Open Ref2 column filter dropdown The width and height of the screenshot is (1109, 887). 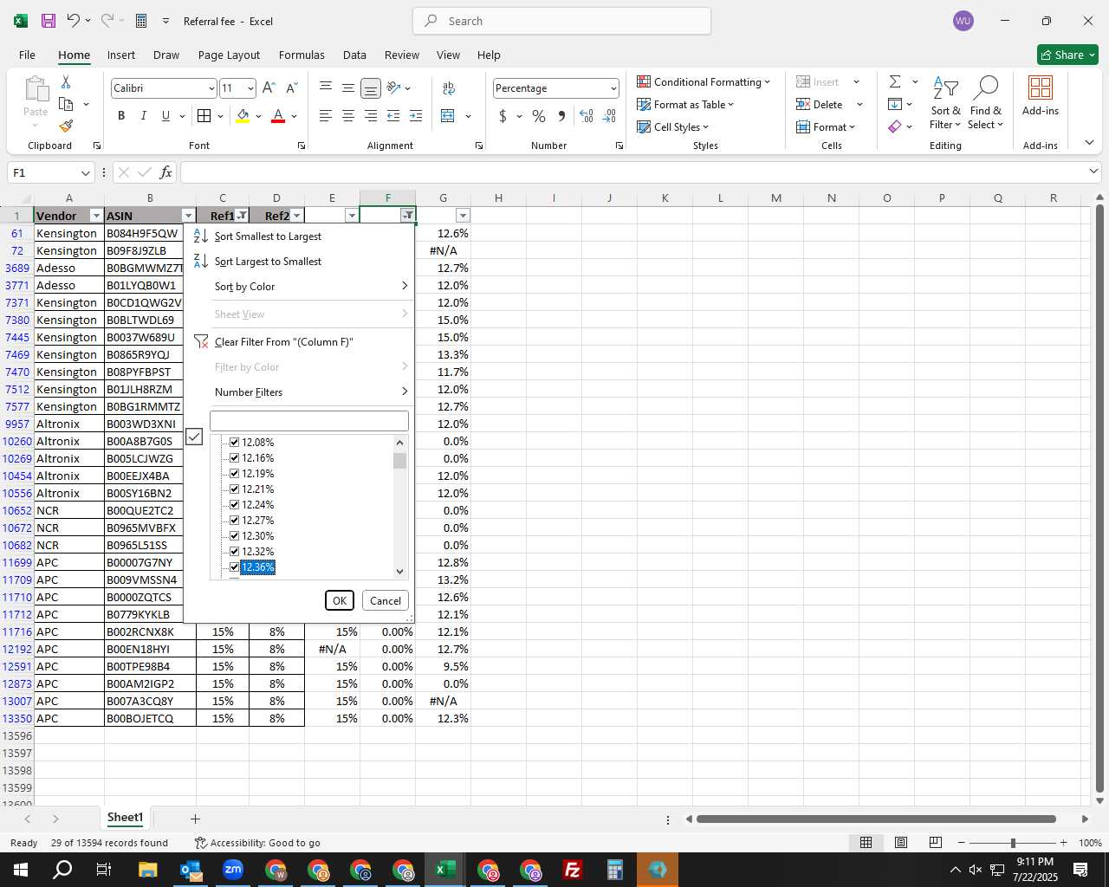pyautogui.click(x=296, y=216)
